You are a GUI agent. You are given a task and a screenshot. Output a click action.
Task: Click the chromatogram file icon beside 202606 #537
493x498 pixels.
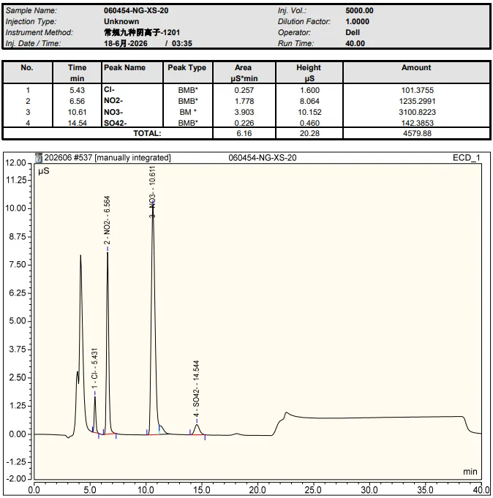(39, 158)
